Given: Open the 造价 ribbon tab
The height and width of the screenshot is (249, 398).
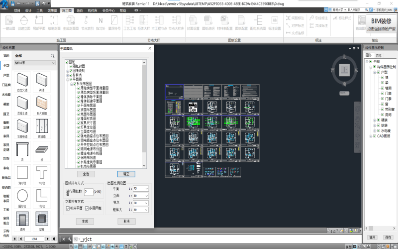Looking at the screenshot, I should coord(80,10).
